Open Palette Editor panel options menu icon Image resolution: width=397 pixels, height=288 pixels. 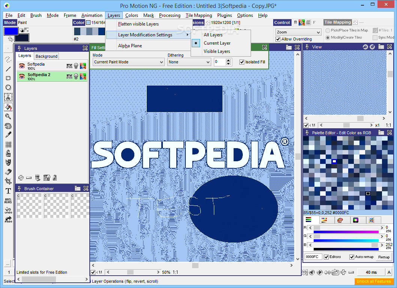pos(381,132)
